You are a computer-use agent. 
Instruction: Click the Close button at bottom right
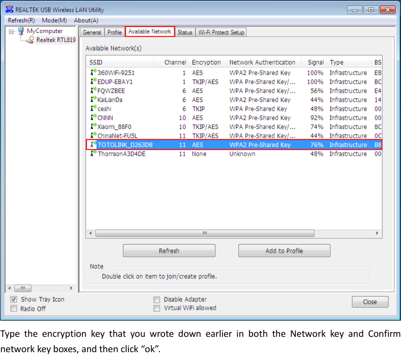pos(370,302)
